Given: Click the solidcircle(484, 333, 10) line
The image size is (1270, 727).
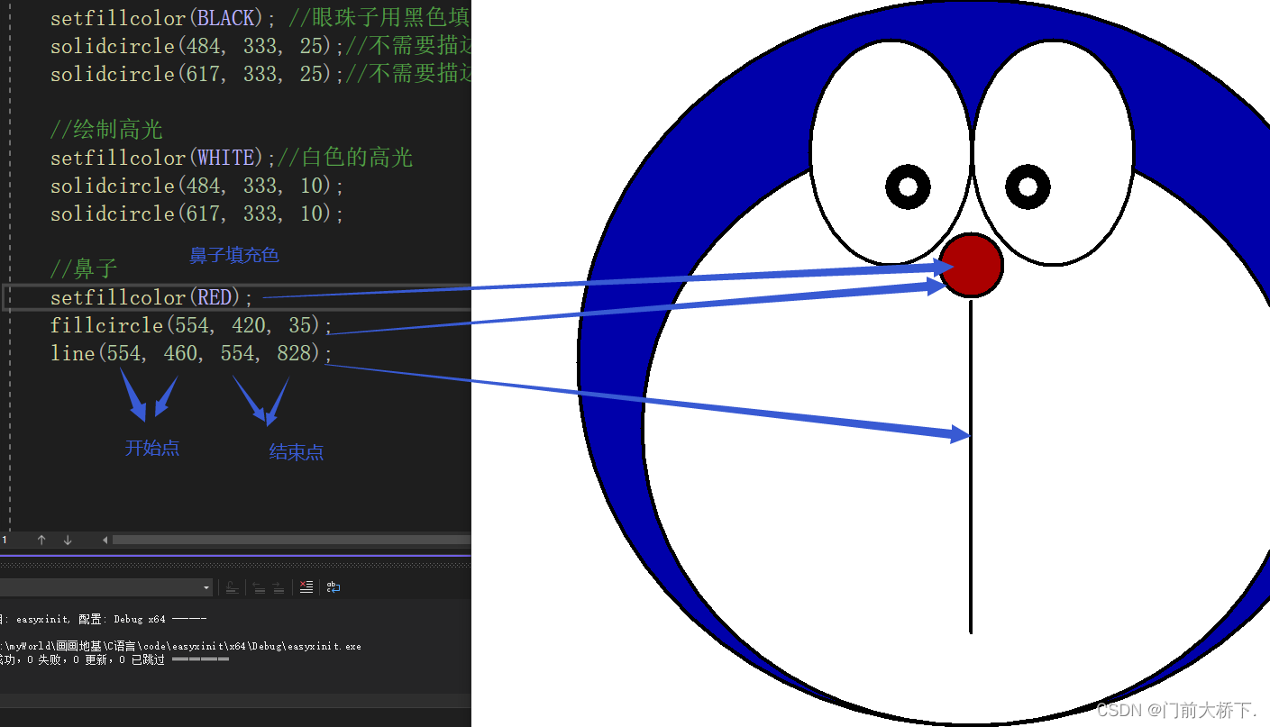Looking at the screenshot, I should (197, 186).
